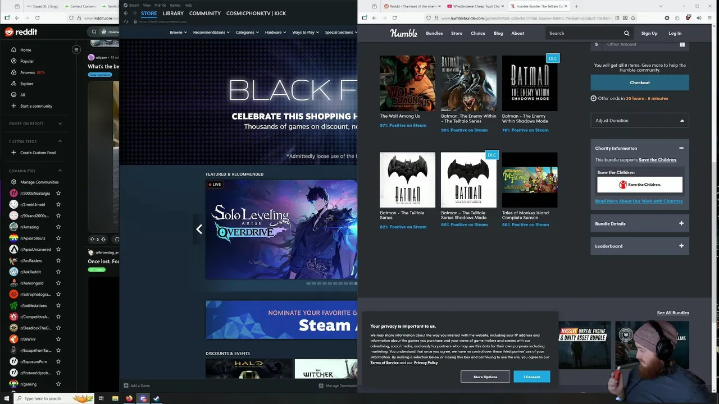The height and width of the screenshot is (404, 719).
Task: Click Add a Game plus icon in Steam
Action: (126, 385)
